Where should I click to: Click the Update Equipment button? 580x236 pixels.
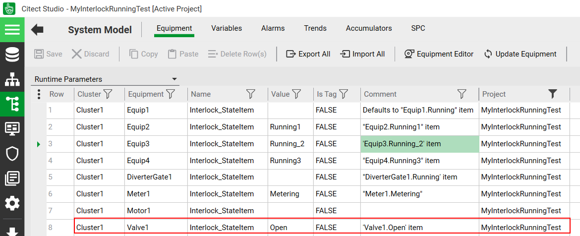pyautogui.click(x=520, y=54)
